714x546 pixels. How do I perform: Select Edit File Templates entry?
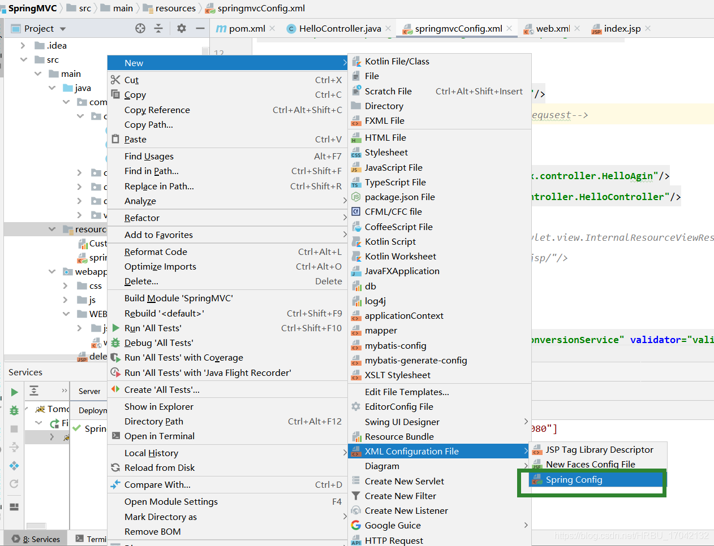440,392
